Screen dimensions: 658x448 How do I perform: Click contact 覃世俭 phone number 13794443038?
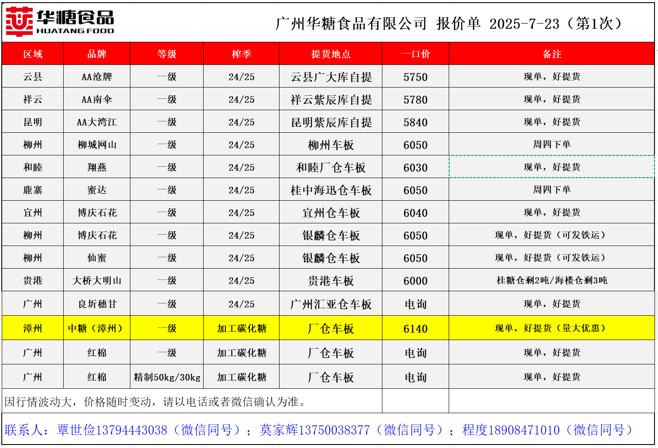pos(131,430)
